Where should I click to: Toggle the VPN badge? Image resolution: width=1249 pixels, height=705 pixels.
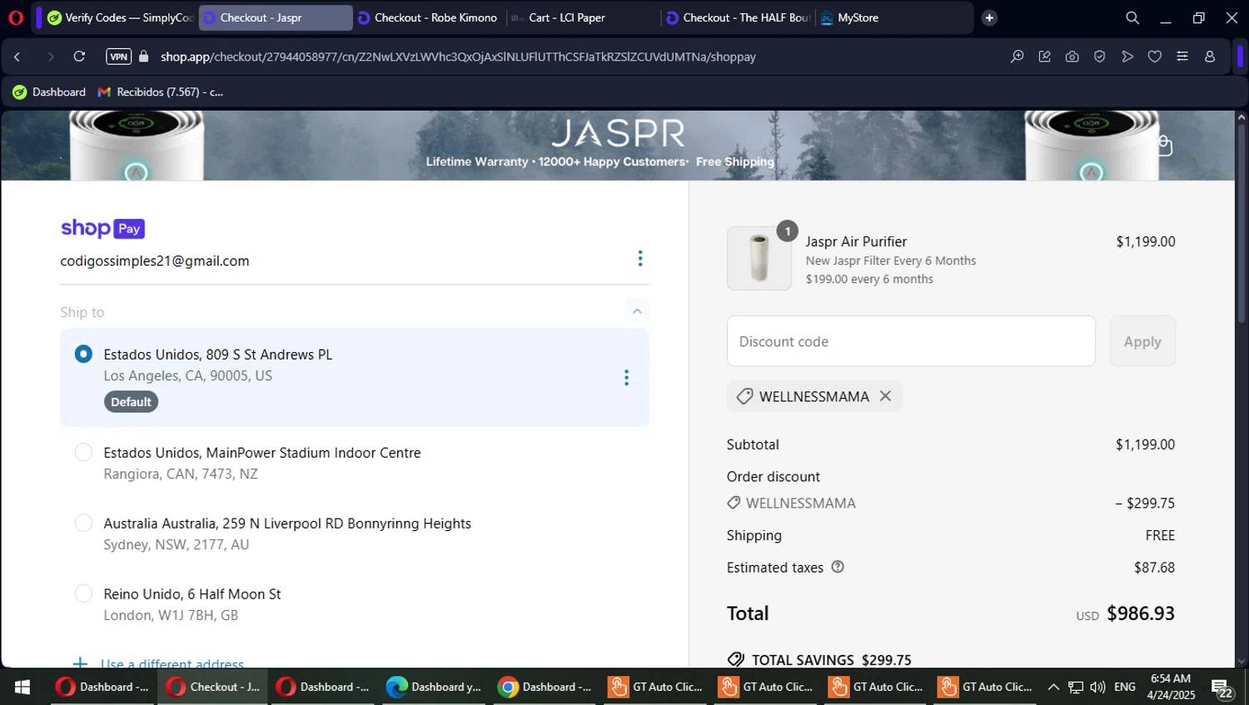118,57
